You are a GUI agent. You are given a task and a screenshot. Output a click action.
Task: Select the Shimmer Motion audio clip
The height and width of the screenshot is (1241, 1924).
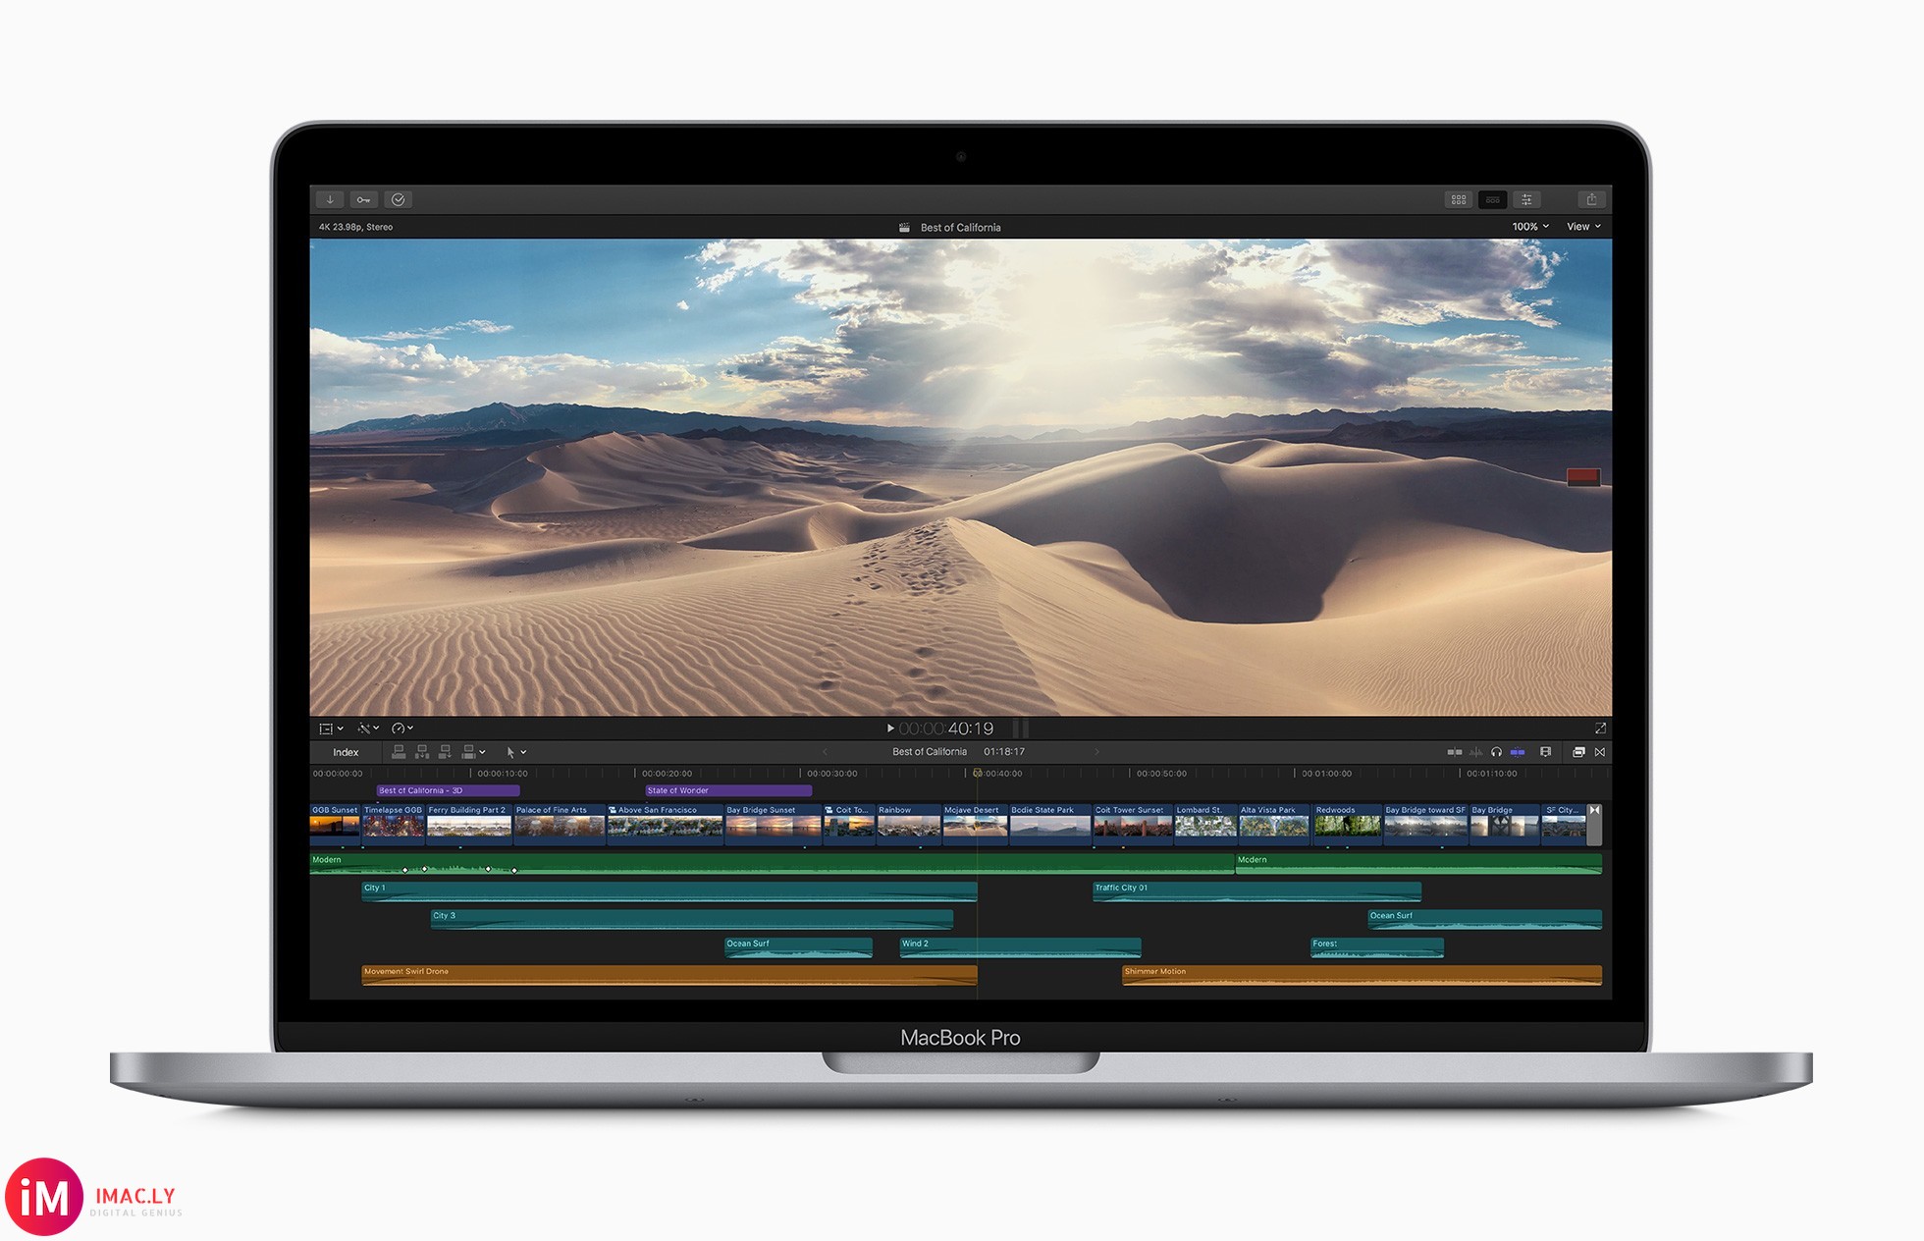coord(1362,975)
